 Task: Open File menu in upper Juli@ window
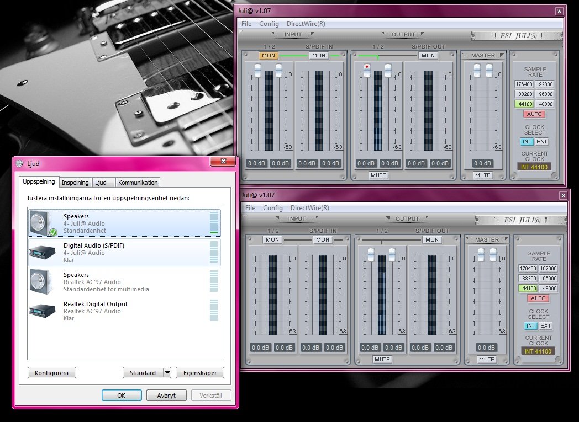(x=246, y=24)
